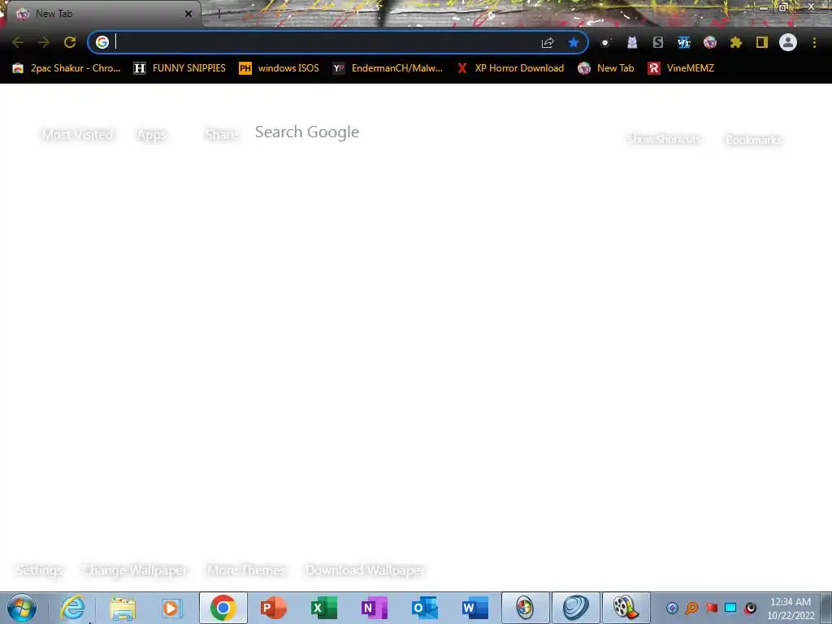
Task: Open the blue clam shell taskbar app
Action: click(576, 608)
